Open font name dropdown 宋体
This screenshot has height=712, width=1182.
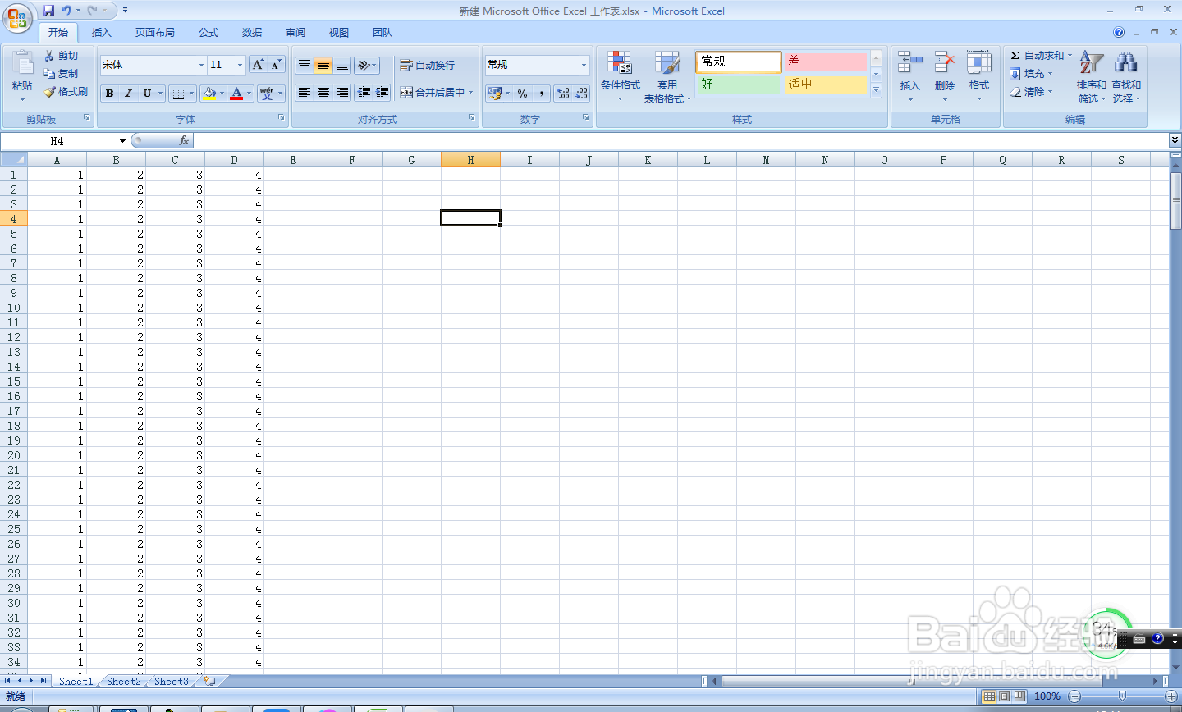coord(201,65)
